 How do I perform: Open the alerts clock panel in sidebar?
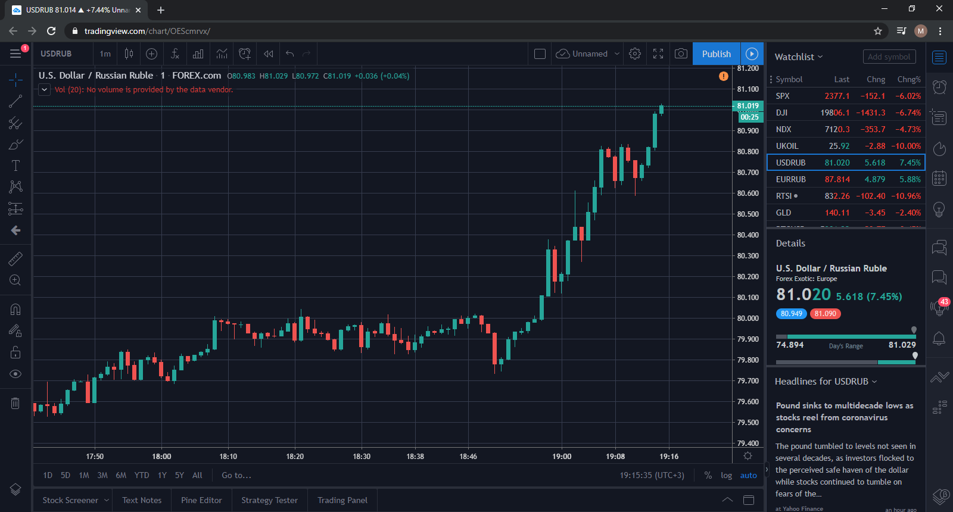click(x=939, y=87)
